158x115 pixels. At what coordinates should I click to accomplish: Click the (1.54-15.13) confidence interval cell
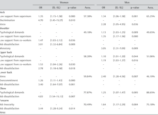pyautogui.click(x=56, y=97)
